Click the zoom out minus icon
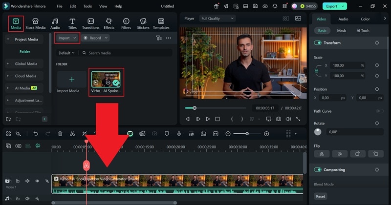Viewport: 391px width, 205px height. tap(228, 134)
